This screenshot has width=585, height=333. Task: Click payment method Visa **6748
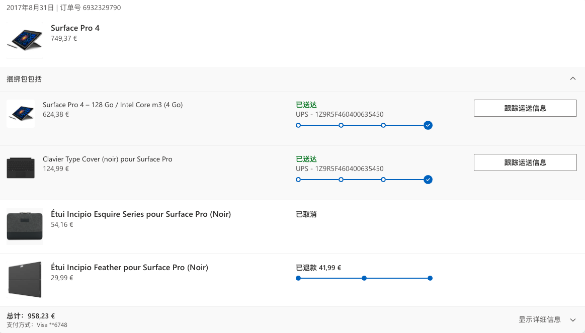click(x=37, y=325)
